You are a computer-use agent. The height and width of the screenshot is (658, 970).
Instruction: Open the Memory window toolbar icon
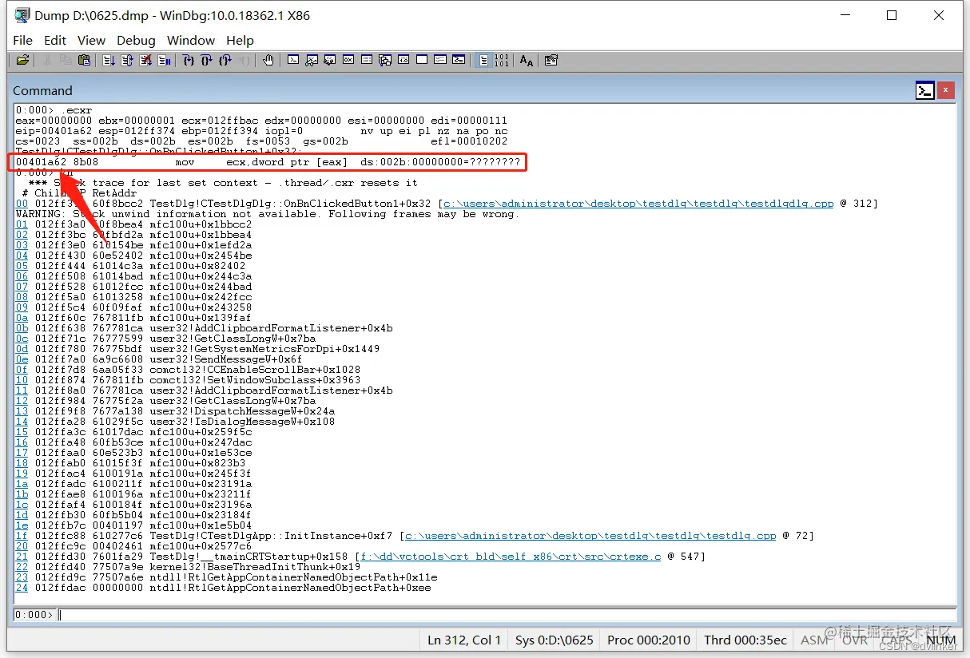point(366,60)
